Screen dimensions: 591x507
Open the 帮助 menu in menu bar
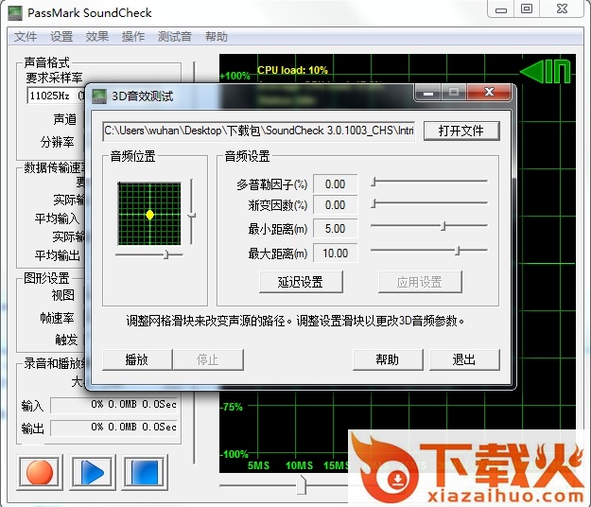[216, 37]
